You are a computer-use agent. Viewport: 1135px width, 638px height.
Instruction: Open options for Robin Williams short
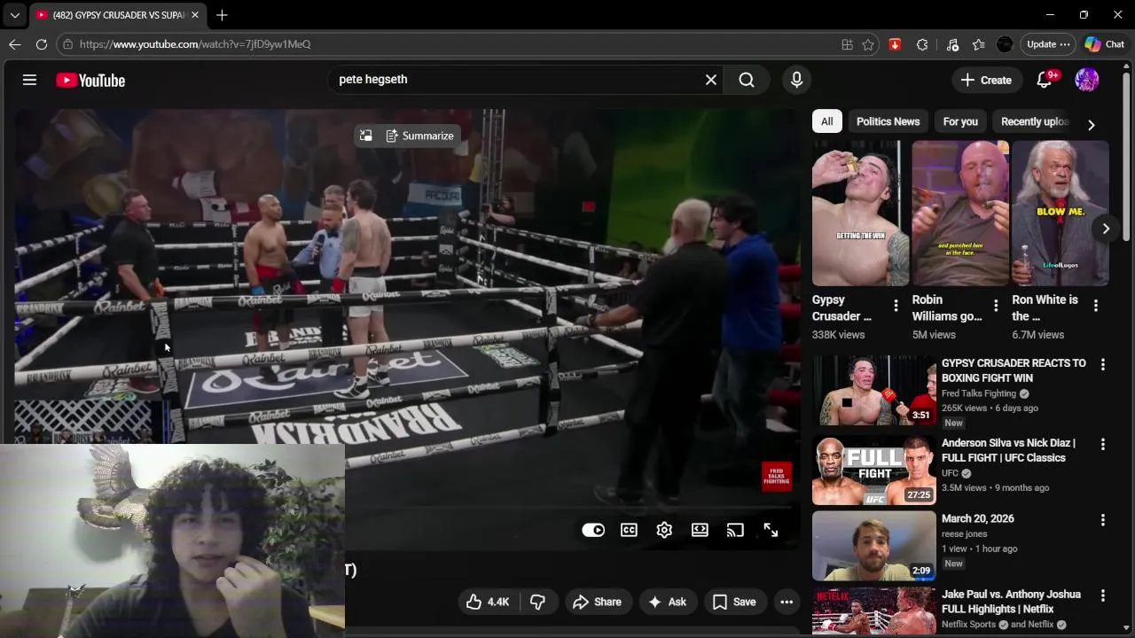pos(996,306)
